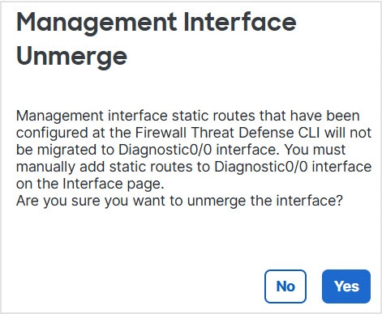Viewport: 382px width, 314px height.
Task: Click the words 'be migrated to' in the message
Action: (65, 150)
